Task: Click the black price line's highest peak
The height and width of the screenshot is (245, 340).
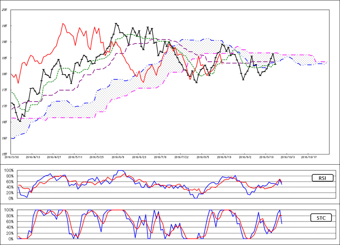Action: click(116, 24)
